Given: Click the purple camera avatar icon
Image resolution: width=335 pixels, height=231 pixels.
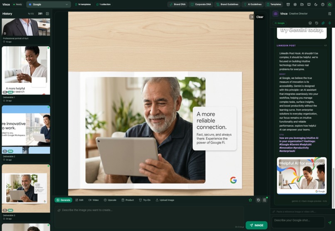Looking at the screenshot, I should coord(276,13).
